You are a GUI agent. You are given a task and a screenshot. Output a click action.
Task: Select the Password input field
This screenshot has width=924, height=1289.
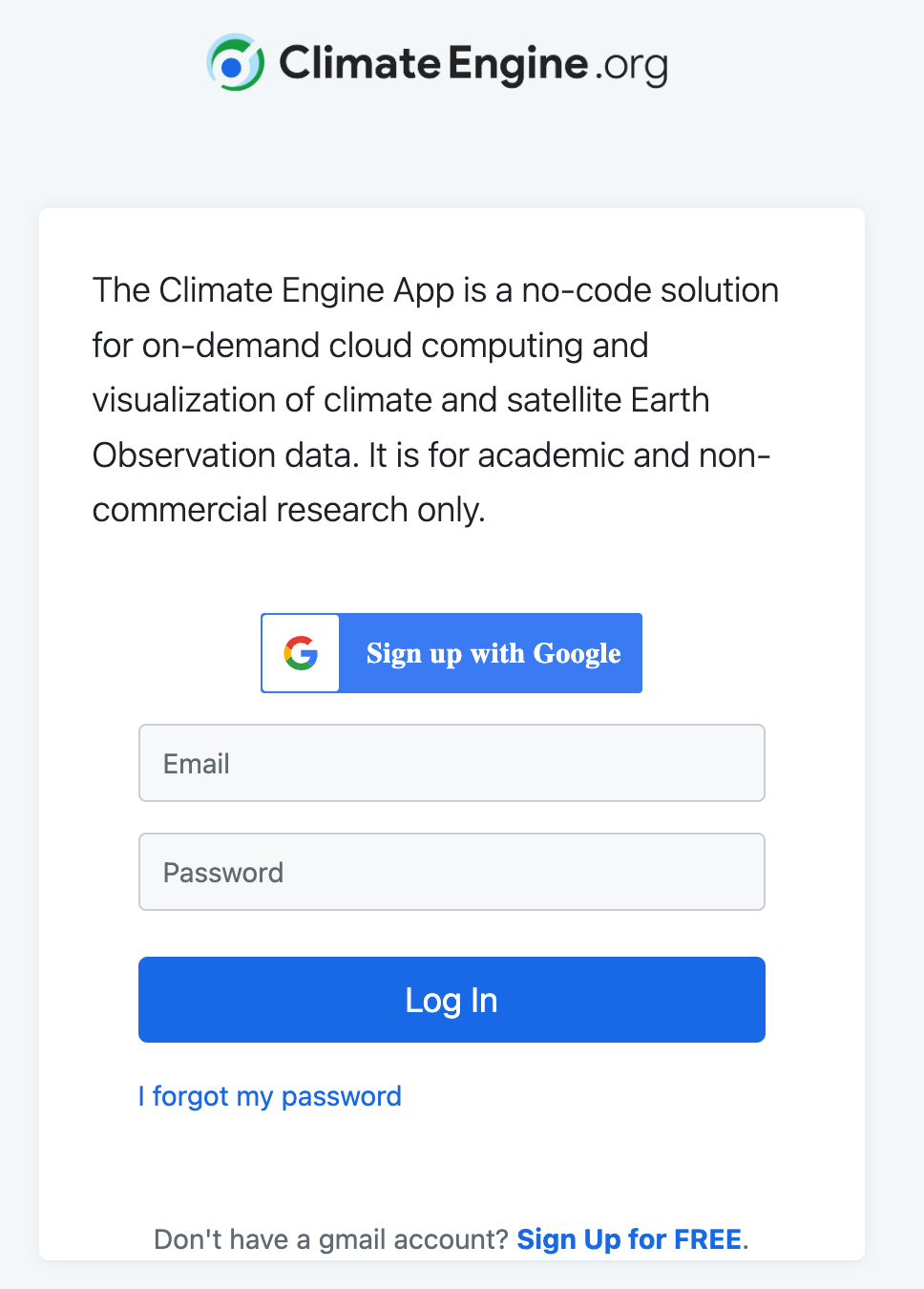[x=451, y=872]
